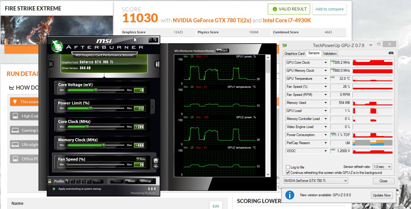This screenshot has width=411, height=209.
Task: Select Afterburner profile slot 4
Action: pyautogui.click(x=84, y=181)
